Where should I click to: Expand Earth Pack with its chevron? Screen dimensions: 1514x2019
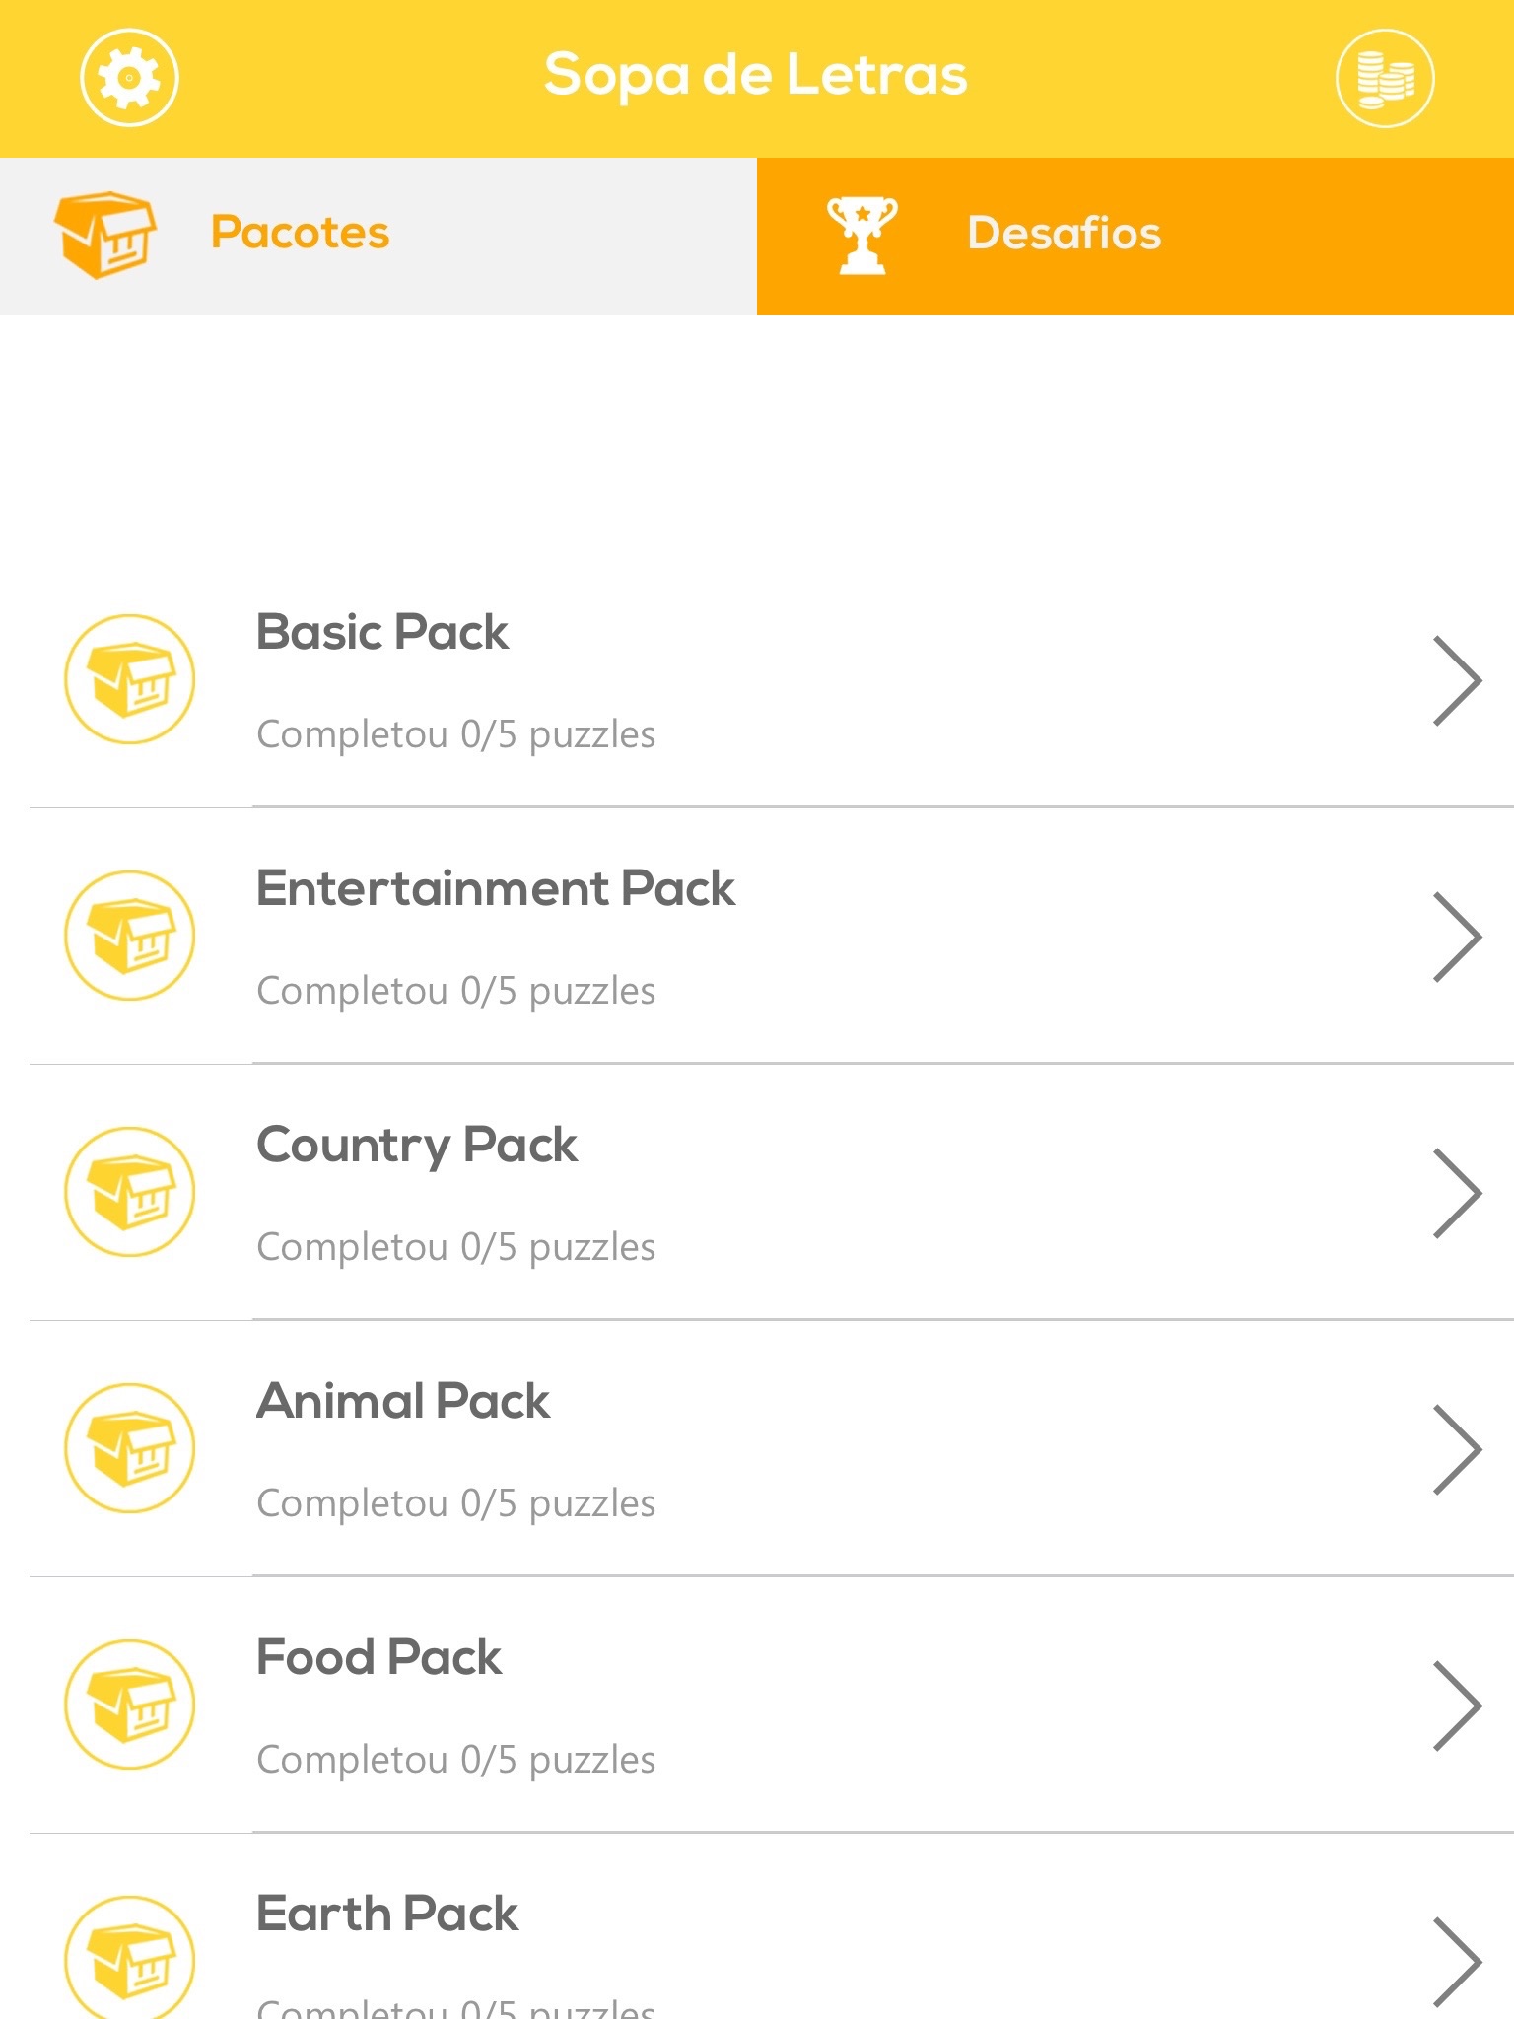1457,1962
